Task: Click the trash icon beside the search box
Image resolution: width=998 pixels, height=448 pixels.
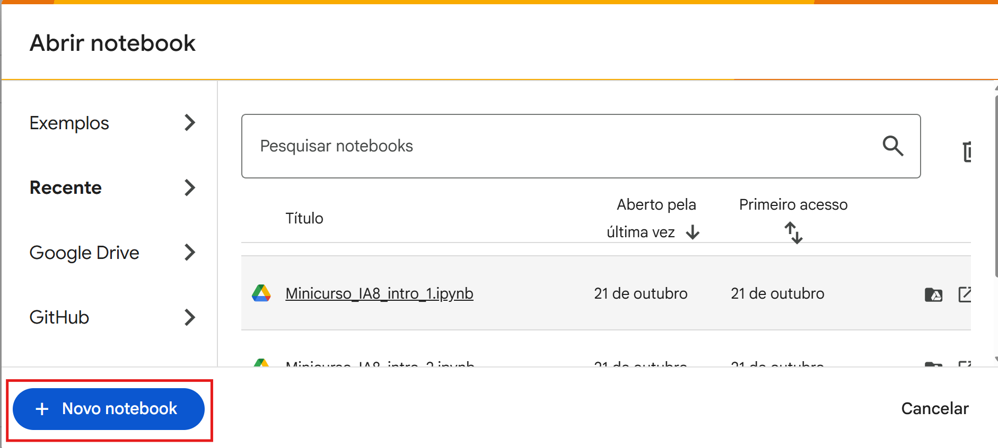Action: [x=967, y=152]
